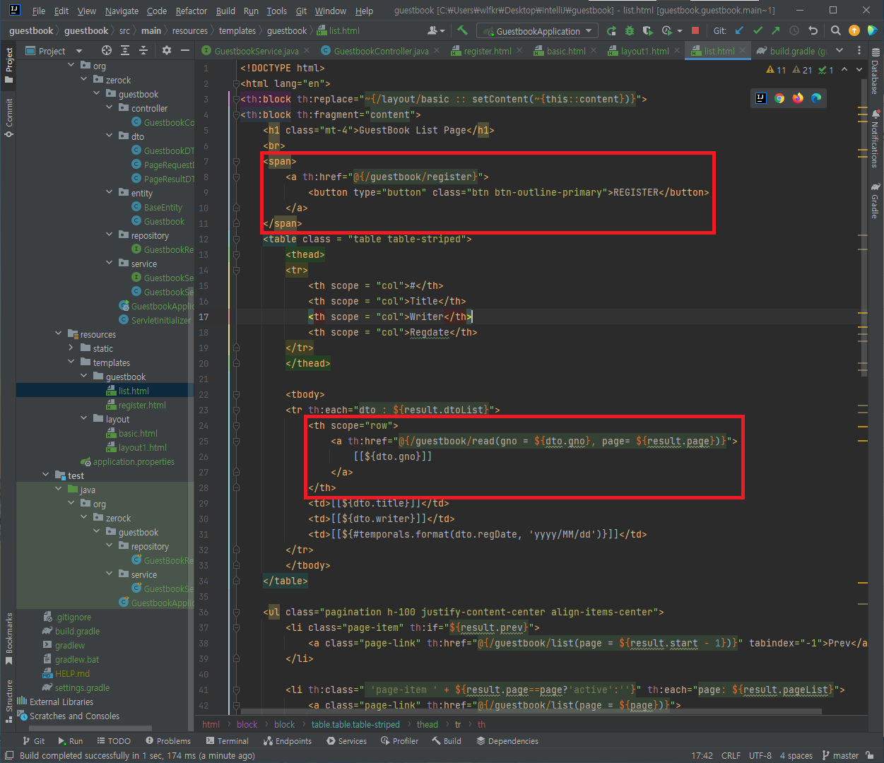Image resolution: width=884 pixels, height=763 pixels.
Task: Rerun GuestbookApplication with the green run icon
Action: 611,30
